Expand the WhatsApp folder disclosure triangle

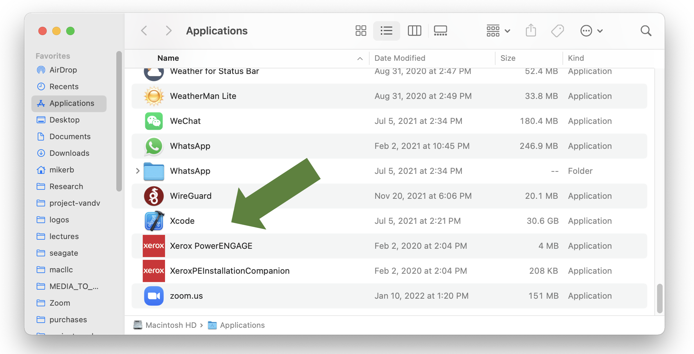pyautogui.click(x=137, y=171)
